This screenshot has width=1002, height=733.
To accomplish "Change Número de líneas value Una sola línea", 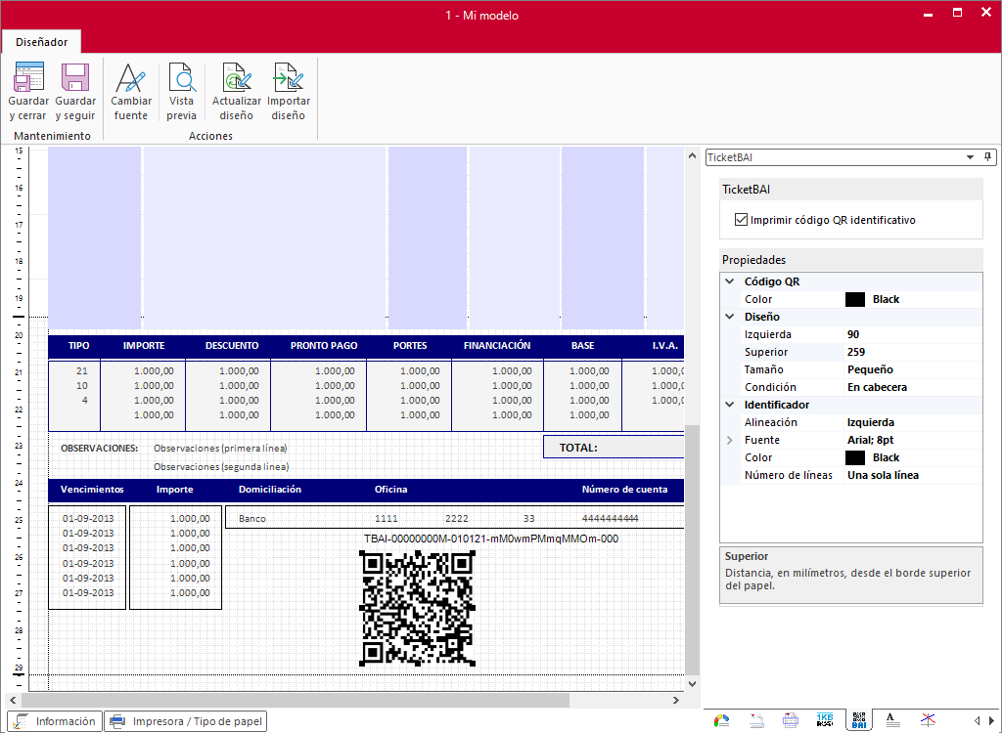I will tap(913, 475).
